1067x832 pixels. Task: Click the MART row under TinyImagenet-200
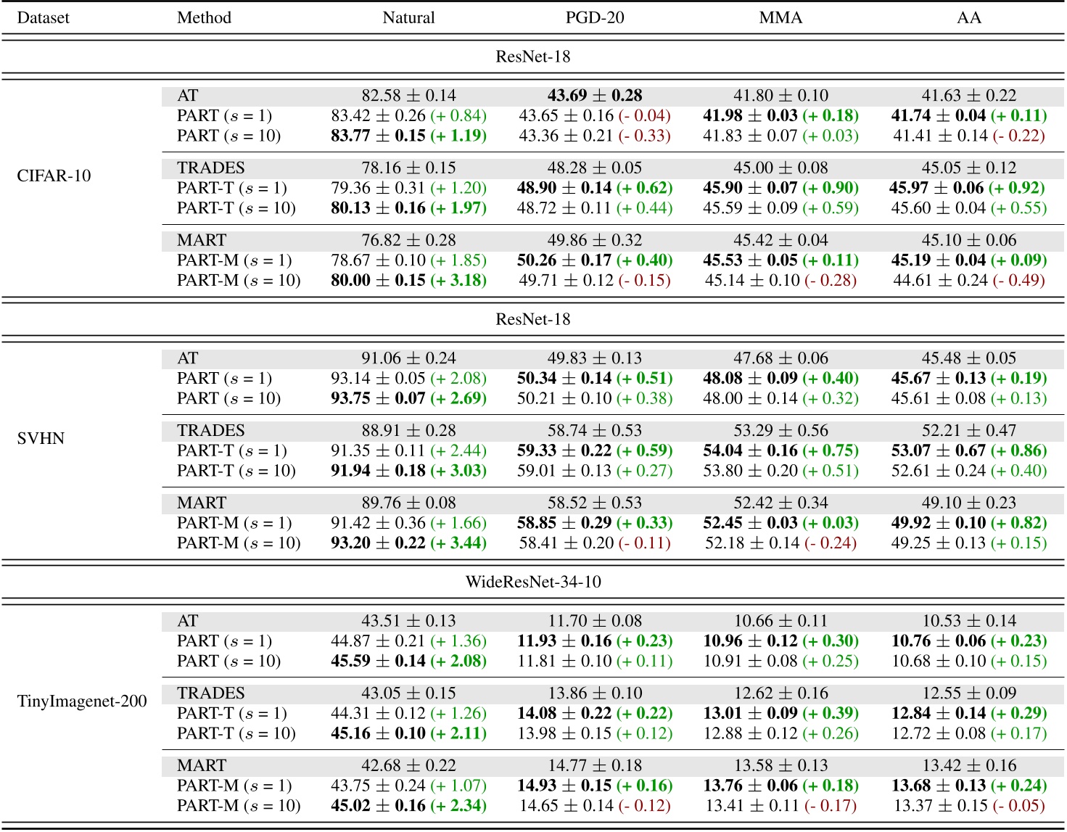click(x=196, y=765)
